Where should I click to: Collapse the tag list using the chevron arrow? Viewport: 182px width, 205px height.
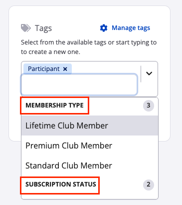tap(149, 73)
